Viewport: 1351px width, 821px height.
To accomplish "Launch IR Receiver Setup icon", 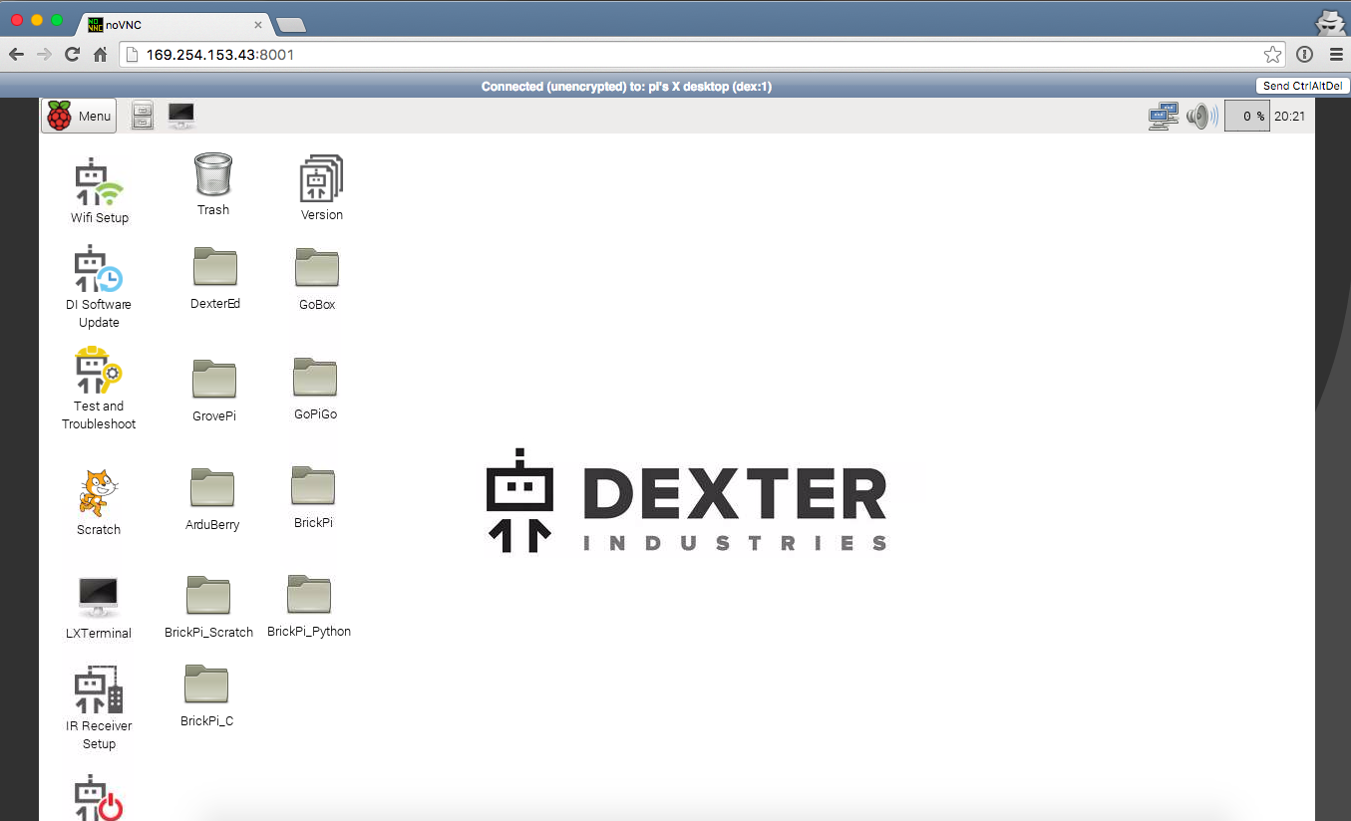I will coord(99,707).
